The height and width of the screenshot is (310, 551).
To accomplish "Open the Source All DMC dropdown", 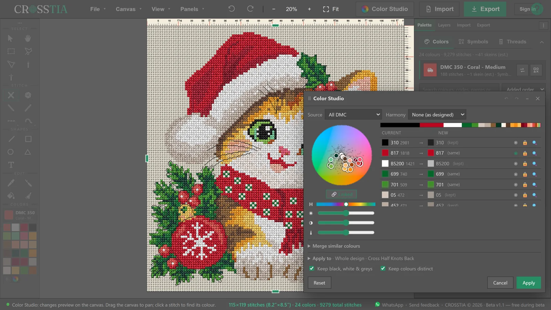I will click(353, 115).
